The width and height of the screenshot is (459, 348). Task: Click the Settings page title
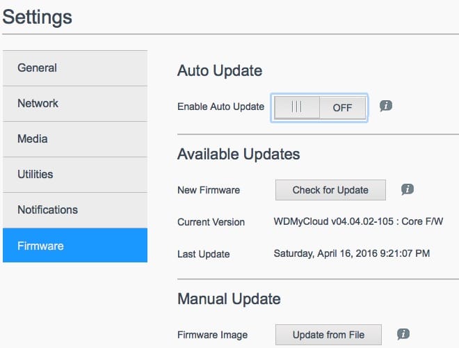[37, 17]
